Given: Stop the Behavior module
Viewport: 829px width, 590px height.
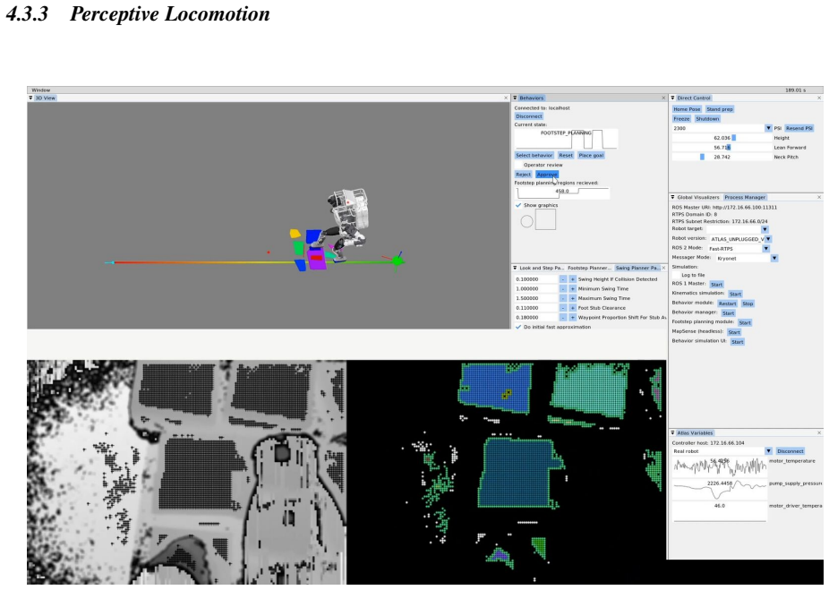Looking at the screenshot, I should tap(748, 304).
